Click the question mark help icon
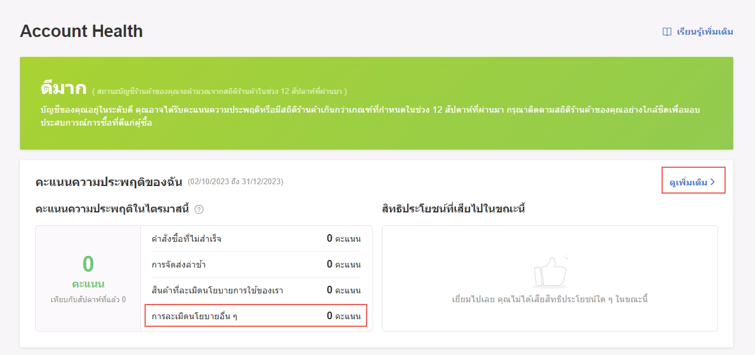 click(199, 209)
